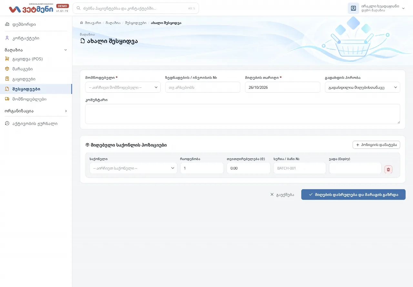Click the გაუქმება cancel button
The image size is (413, 287).
click(x=282, y=195)
